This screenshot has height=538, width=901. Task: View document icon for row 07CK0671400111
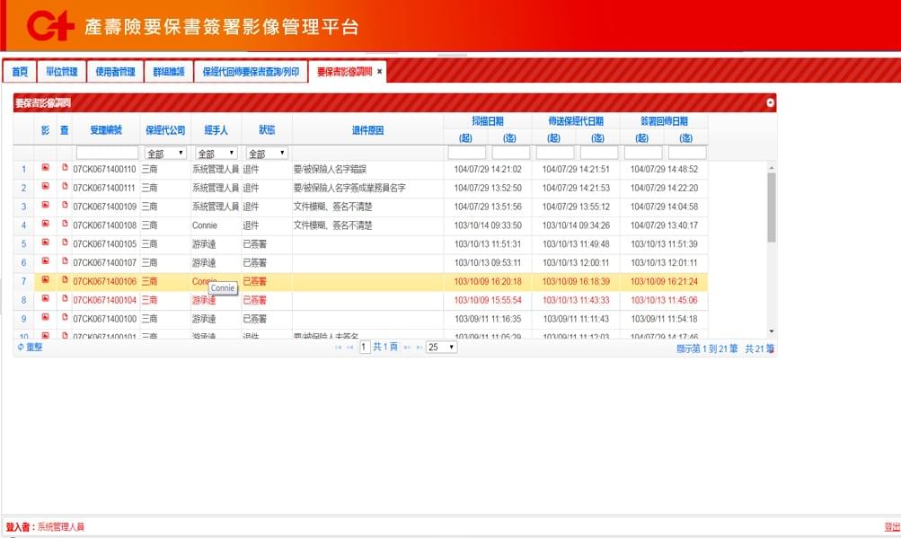point(65,186)
